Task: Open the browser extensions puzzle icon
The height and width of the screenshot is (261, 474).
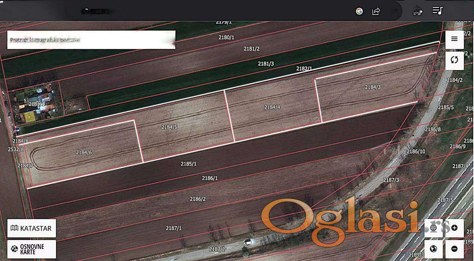Action: click(418, 12)
